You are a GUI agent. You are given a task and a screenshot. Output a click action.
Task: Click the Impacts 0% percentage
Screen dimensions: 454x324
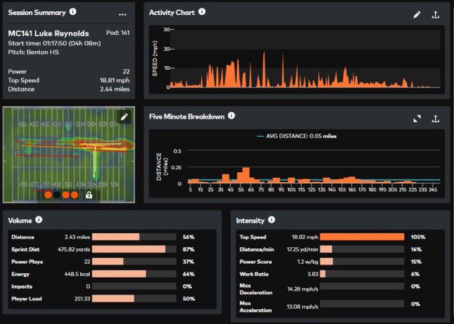click(x=187, y=286)
